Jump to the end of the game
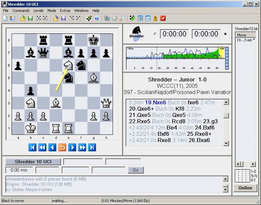 tap(92, 147)
